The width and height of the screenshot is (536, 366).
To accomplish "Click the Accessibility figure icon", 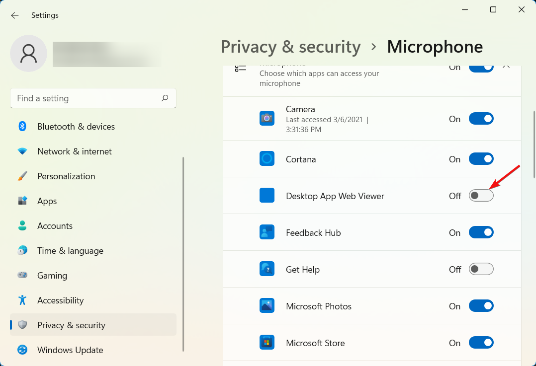I will (x=22, y=300).
